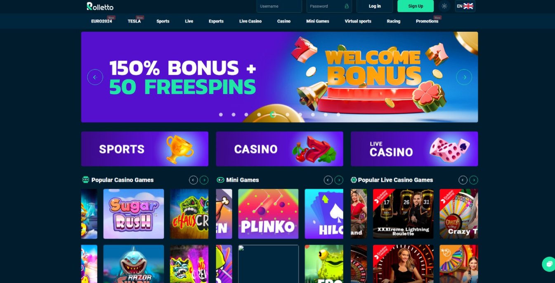The image size is (555, 283).
Task: Focus the Username input field
Action: (279, 6)
